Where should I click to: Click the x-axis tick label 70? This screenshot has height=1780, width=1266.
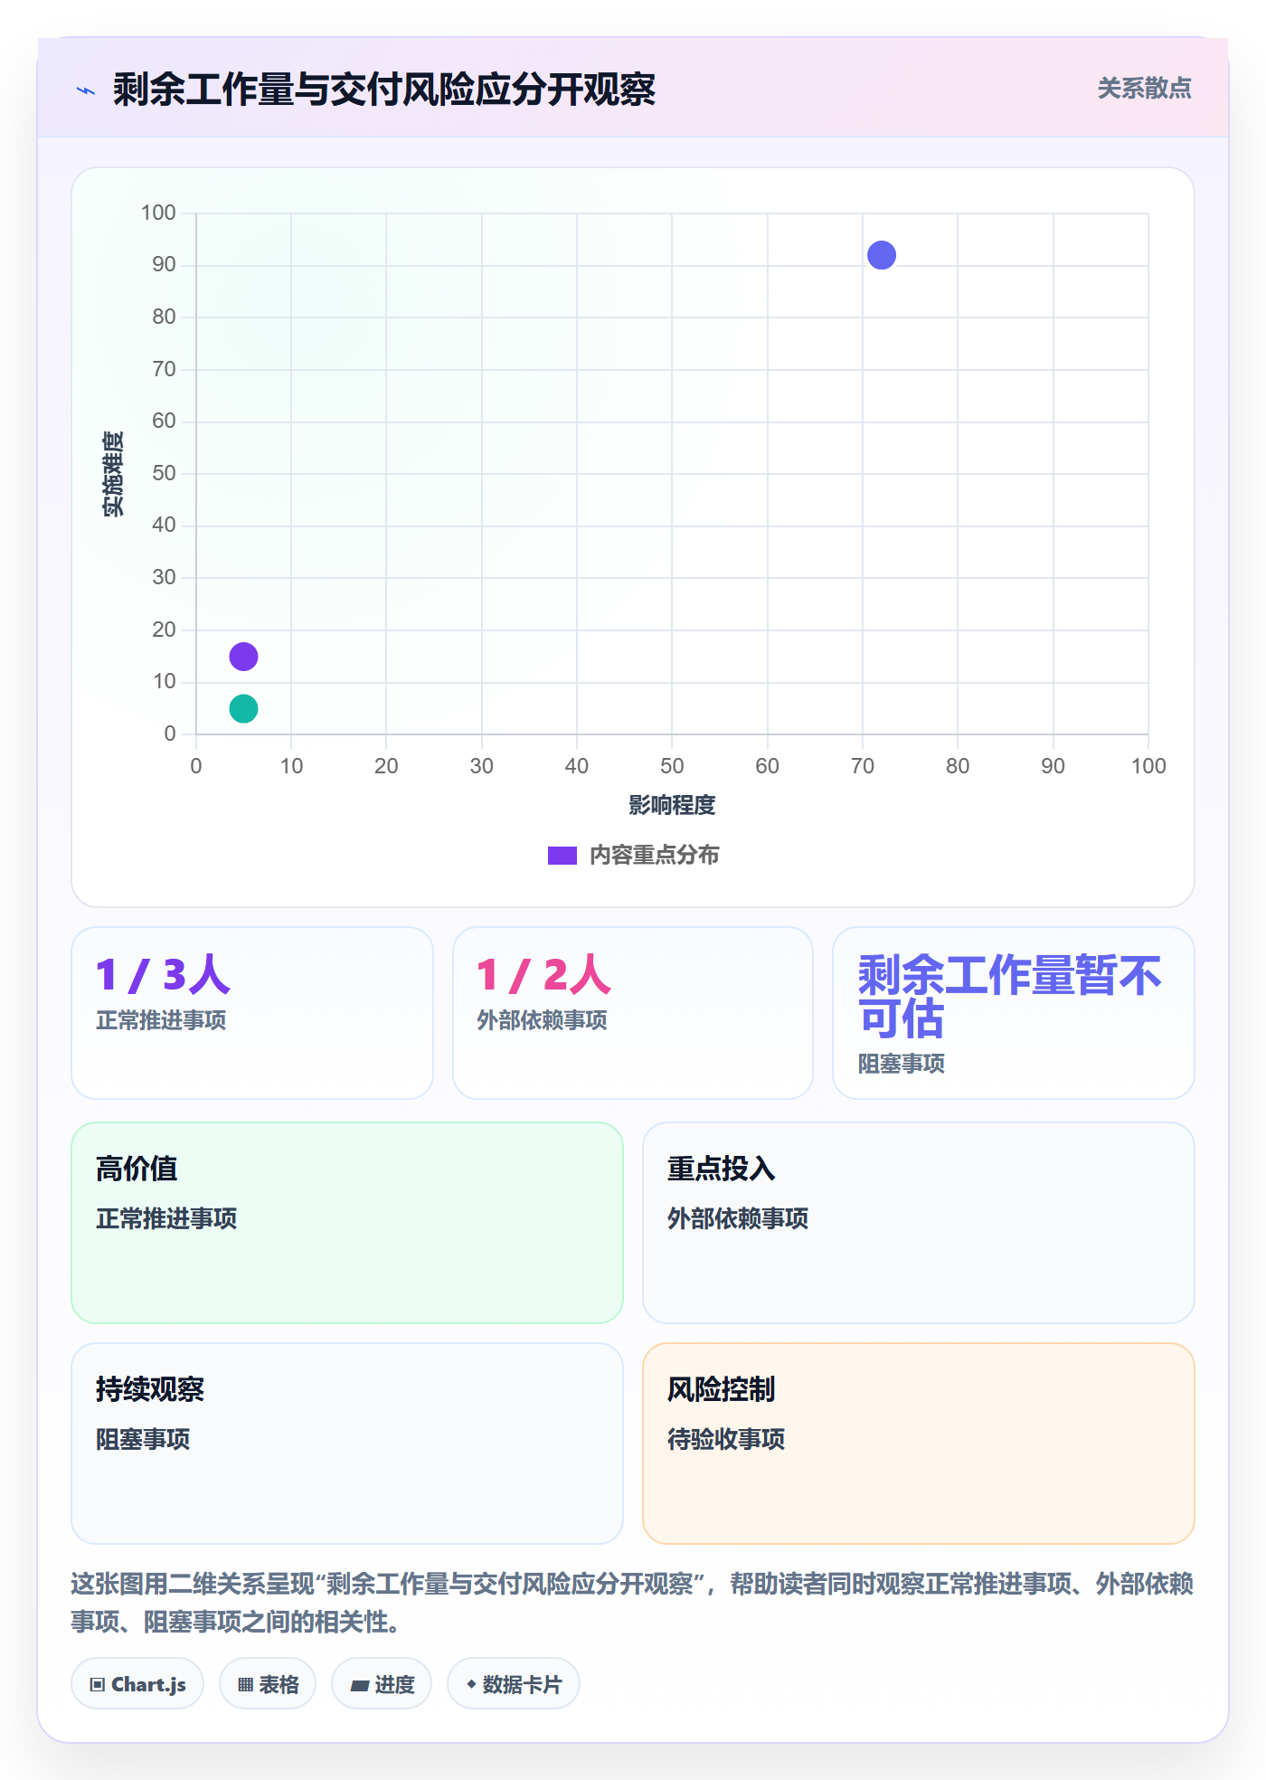pos(863,766)
